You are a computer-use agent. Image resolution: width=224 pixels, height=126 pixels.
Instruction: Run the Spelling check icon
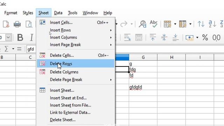154,24
